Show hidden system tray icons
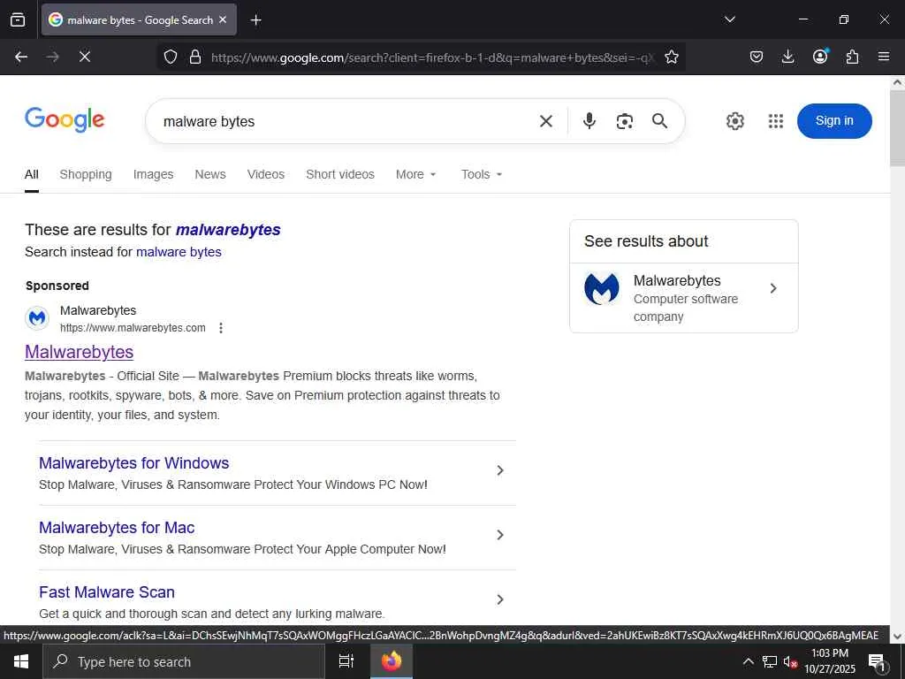This screenshot has width=905, height=679. click(x=748, y=661)
